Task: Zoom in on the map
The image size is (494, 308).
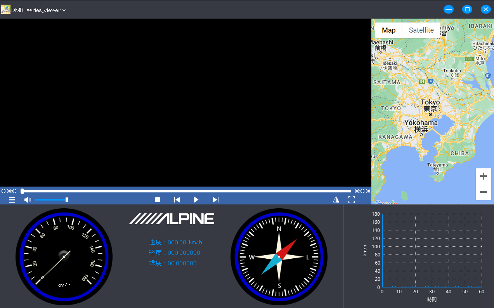Action: click(x=483, y=176)
